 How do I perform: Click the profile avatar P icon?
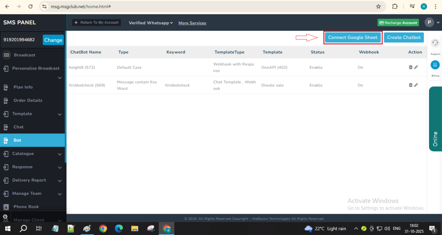(x=429, y=22)
